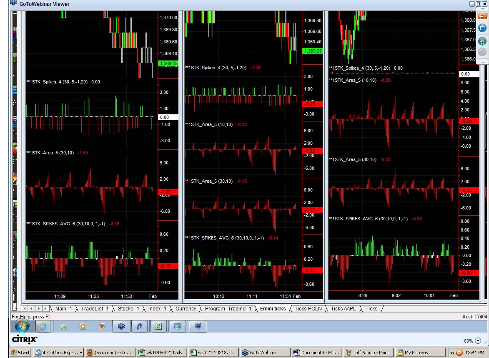Switch to wk 0205-0211.xls taskbar window
489x358 pixels.
click(162, 353)
